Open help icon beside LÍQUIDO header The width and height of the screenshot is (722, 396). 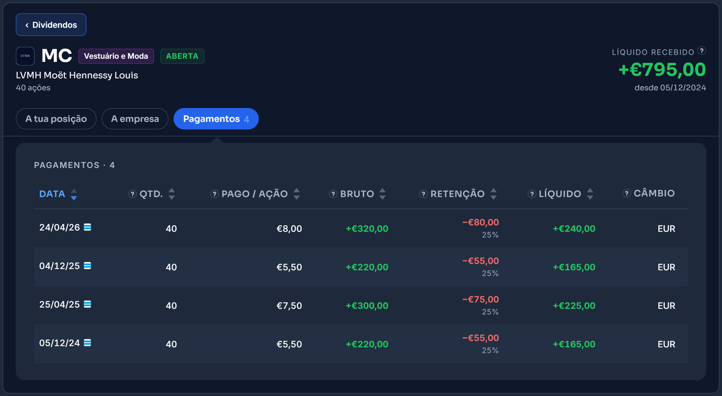[x=532, y=194]
